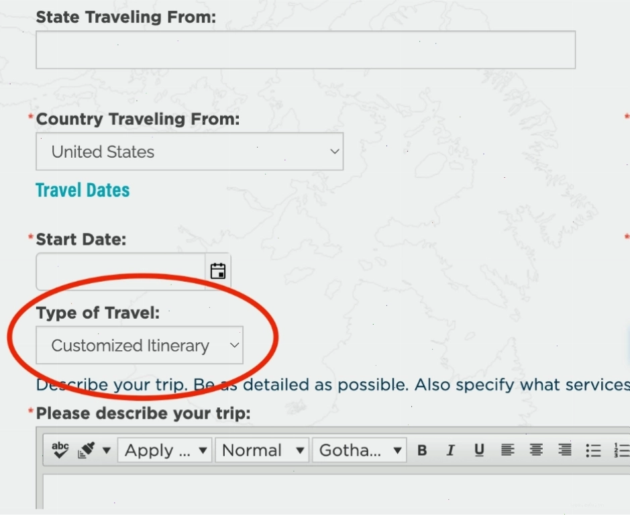Image resolution: width=630 pixels, height=516 pixels.
Task: Open the Type of Travel dropdown
Action: 140,346
